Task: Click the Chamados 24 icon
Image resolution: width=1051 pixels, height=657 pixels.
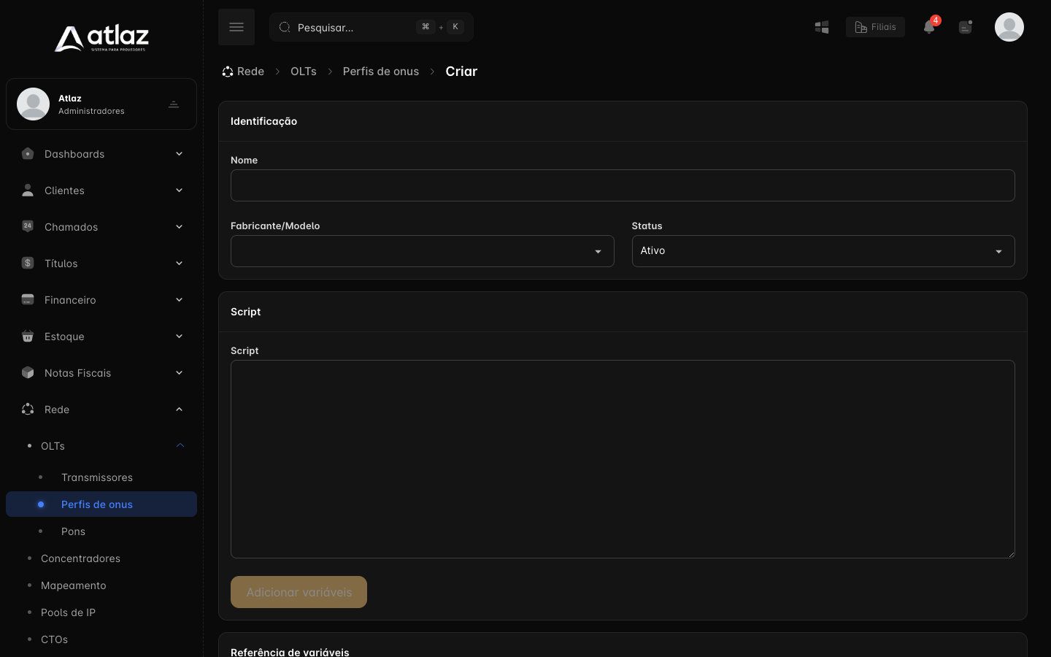Action: (x=28, y=226)
